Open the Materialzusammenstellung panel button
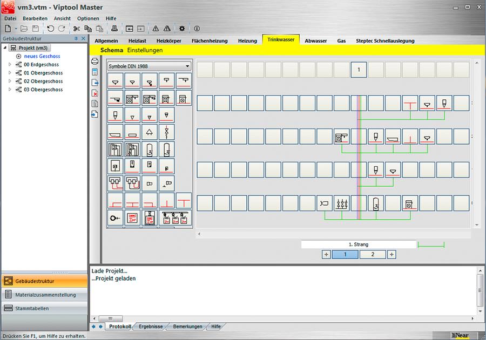The width and height of the screenshot is (486, 340). 45,295
